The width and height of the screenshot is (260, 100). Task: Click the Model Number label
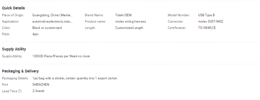pos(179,15)
